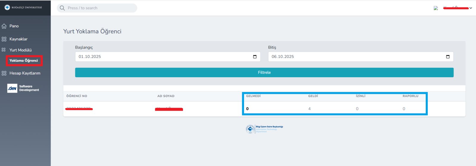
Task: Click the GELDİ column header
Action: [x=313, y=96]
